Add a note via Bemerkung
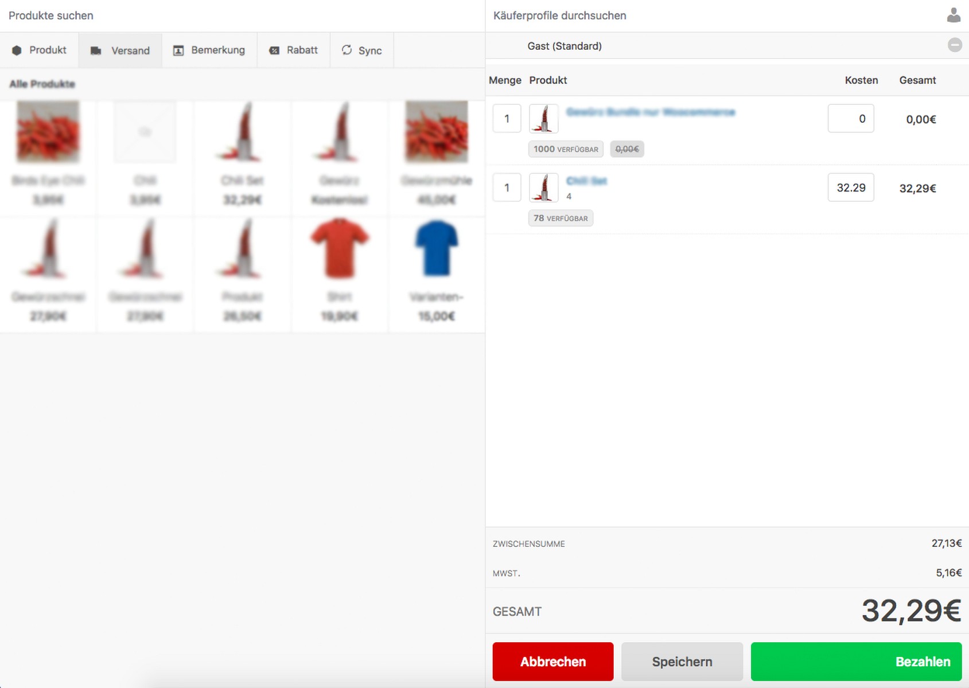Screen dimensions: 969x688 click(x=209, y=50)
